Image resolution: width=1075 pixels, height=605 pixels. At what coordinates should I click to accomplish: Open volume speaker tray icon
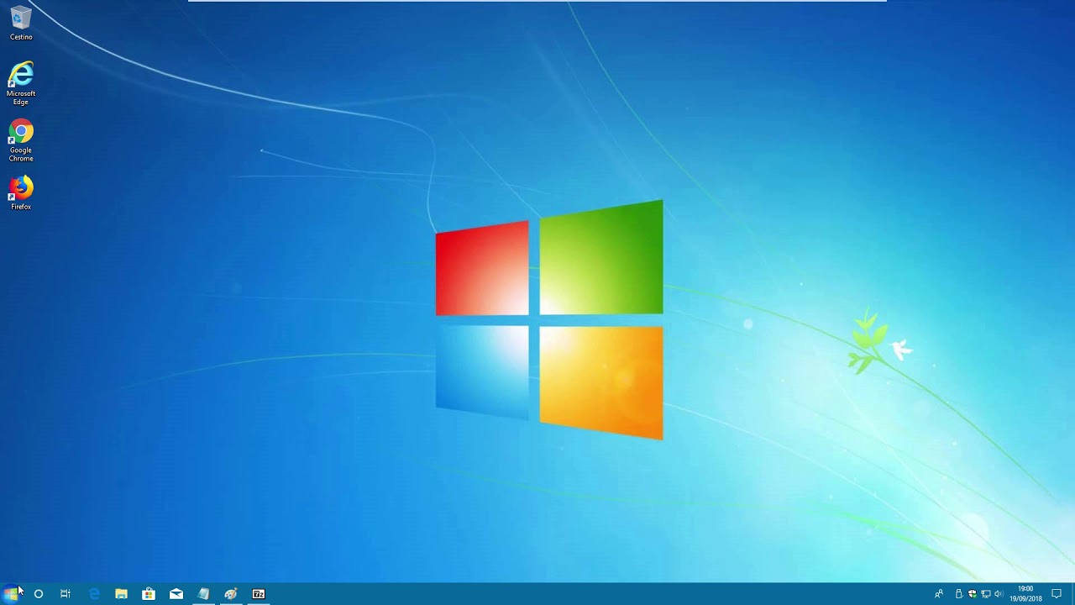click(999, 594)
